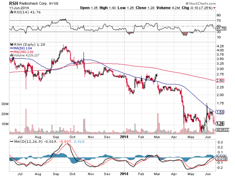Click the green overbought RSI peak in September
The height and width of the screenshot is (177, 235).
[63, 19]
